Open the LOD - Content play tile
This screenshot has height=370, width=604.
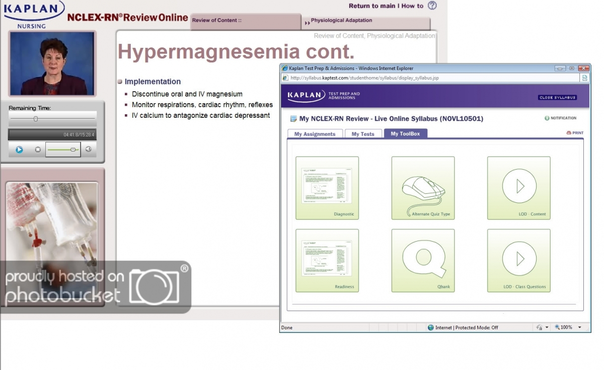pos(518,188)
